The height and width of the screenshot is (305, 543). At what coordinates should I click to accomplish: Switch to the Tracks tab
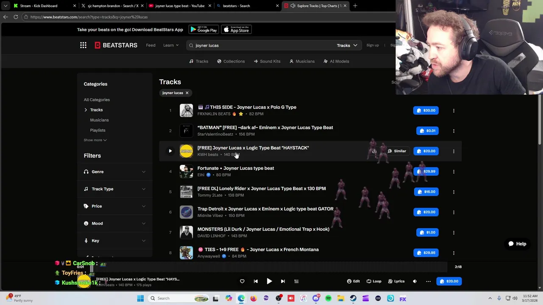pos(199,61)
